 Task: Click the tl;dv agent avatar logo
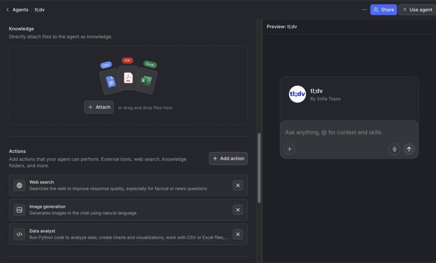click(x=297, y=94)
